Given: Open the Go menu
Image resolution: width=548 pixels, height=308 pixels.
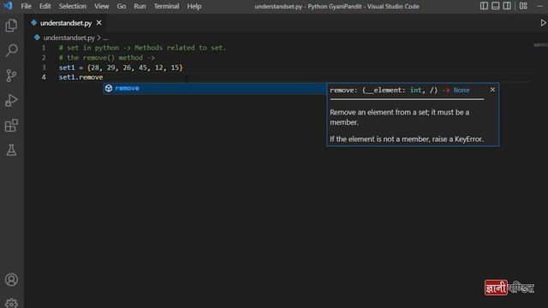Looking at the screenshot, I should pyautogui.click(x=122, y=6).
